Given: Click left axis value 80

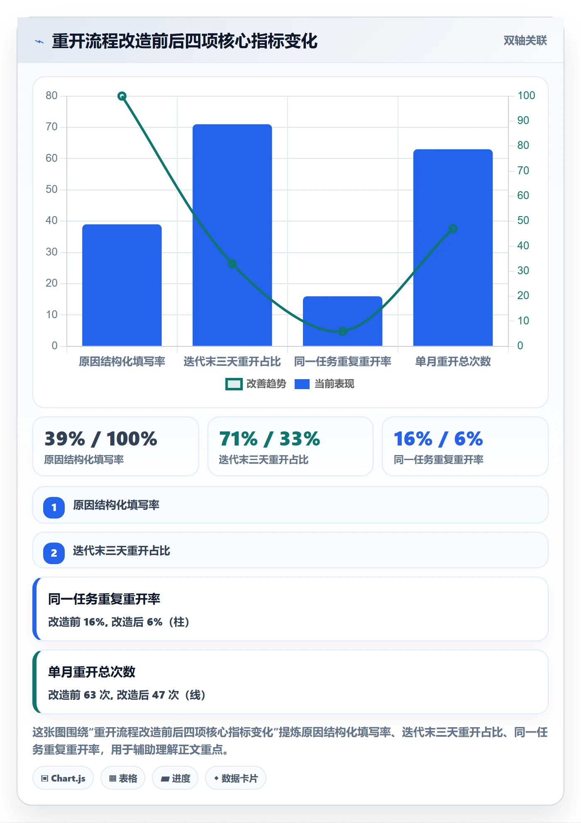Looking at the screenshot, I should click(x=51, y=95).
